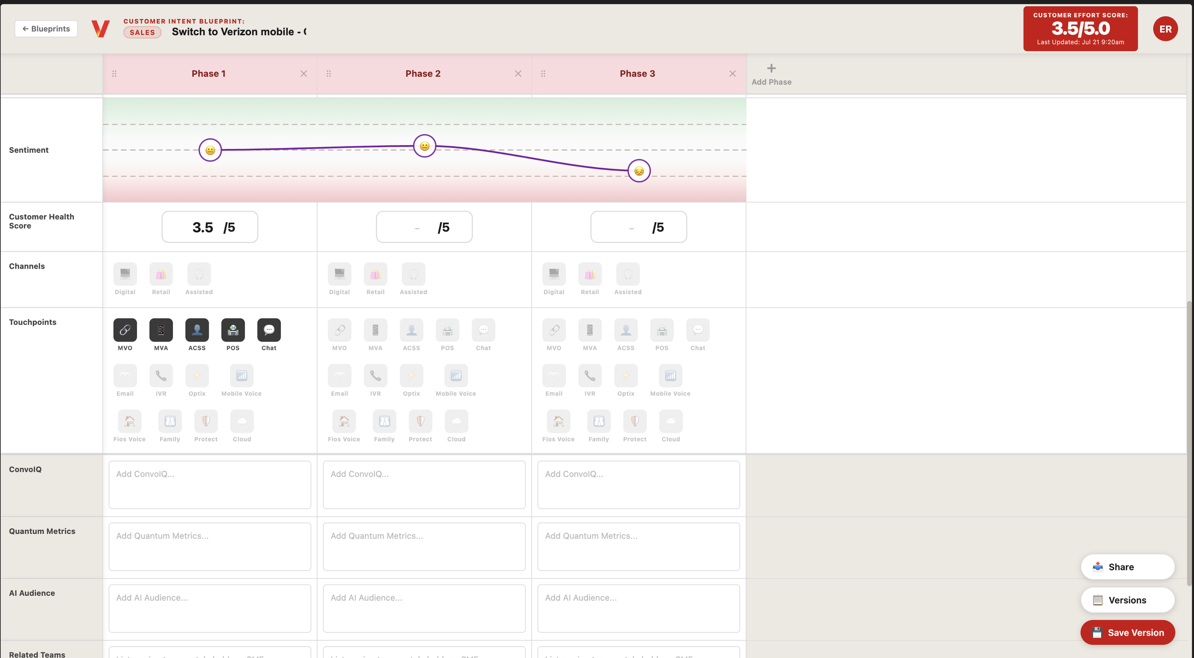
Task: Select the Cloud icon in Phase 3
Action: (671, 421)
